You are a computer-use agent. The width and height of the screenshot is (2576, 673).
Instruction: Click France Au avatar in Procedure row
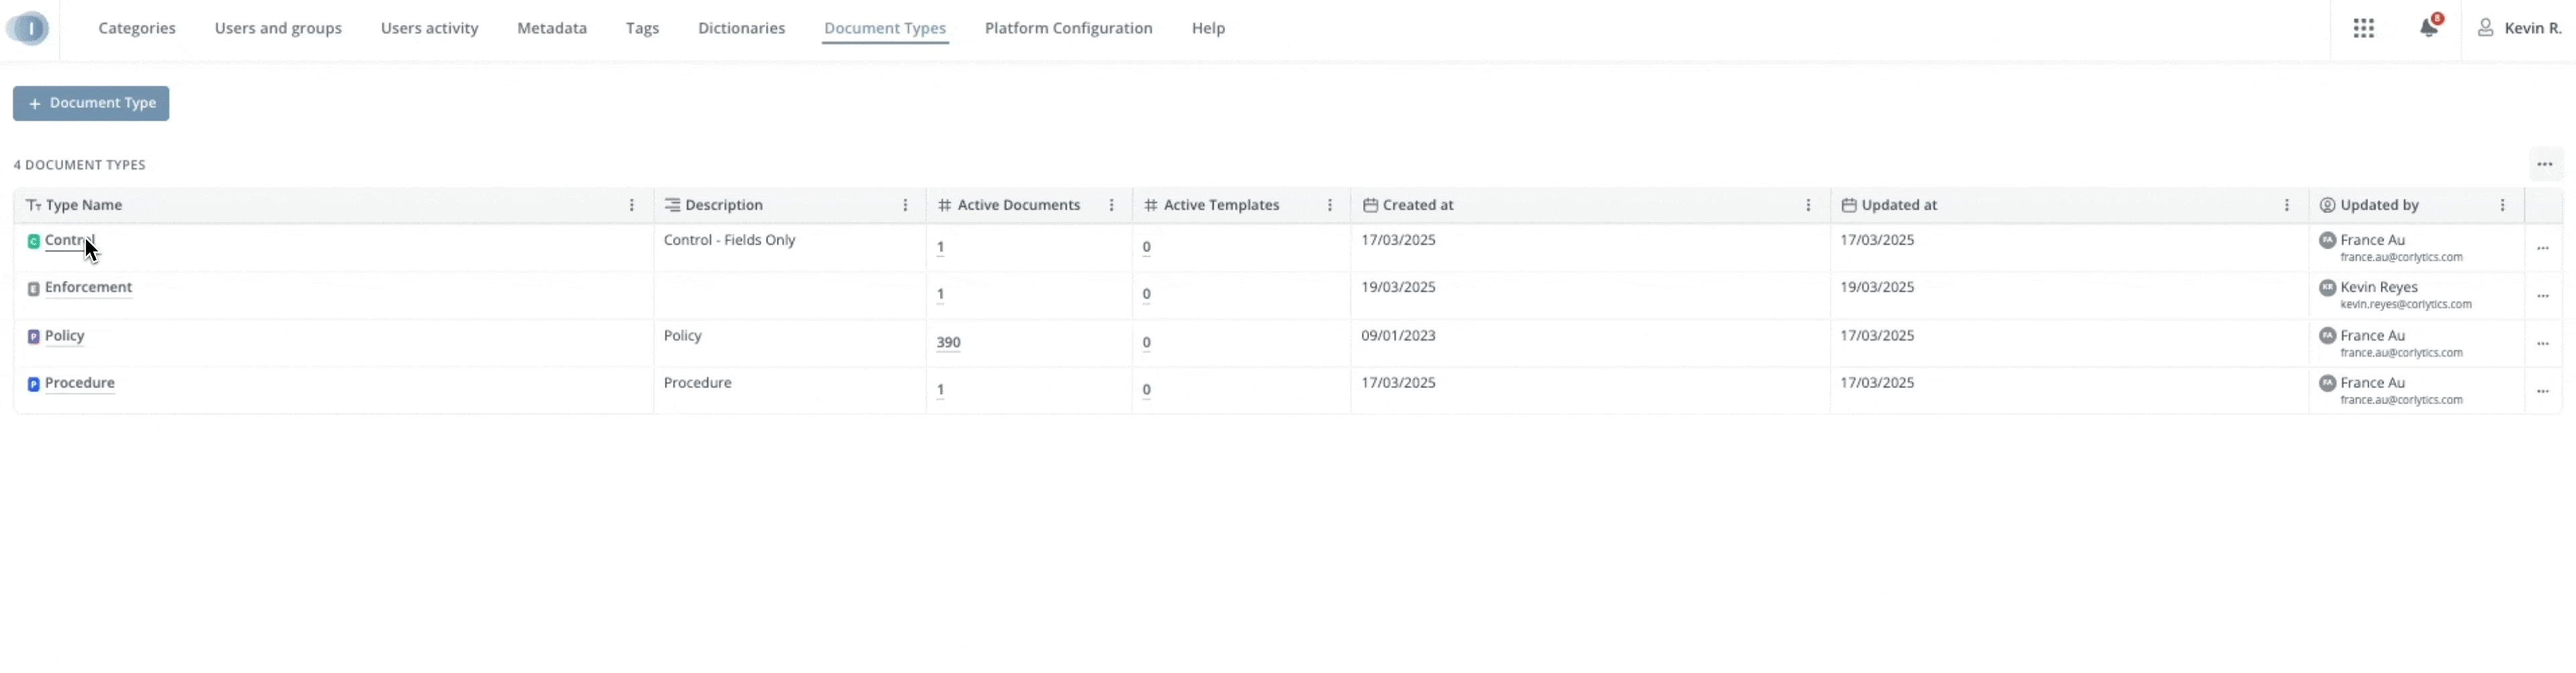tap(2327, 383)
